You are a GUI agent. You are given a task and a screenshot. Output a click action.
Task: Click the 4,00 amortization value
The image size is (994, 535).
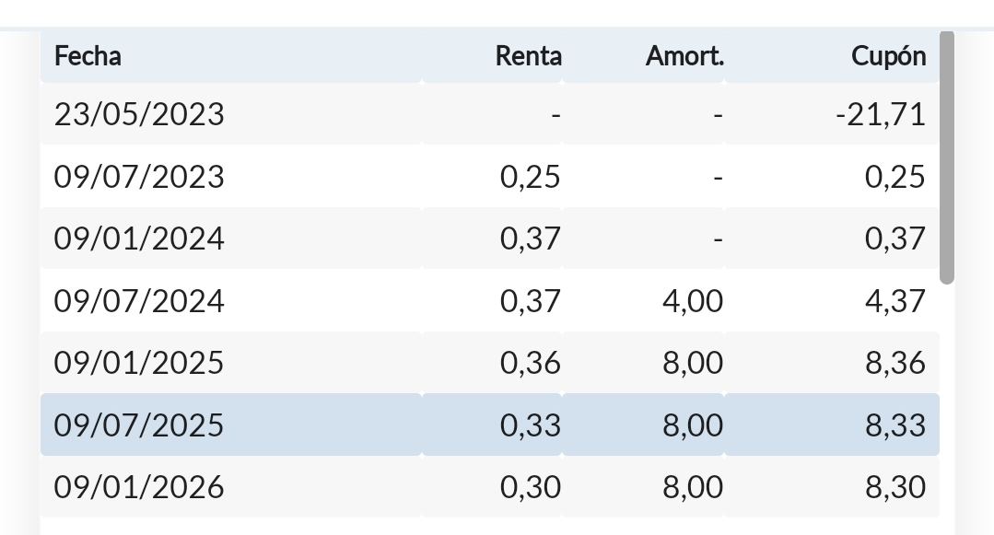693,301
